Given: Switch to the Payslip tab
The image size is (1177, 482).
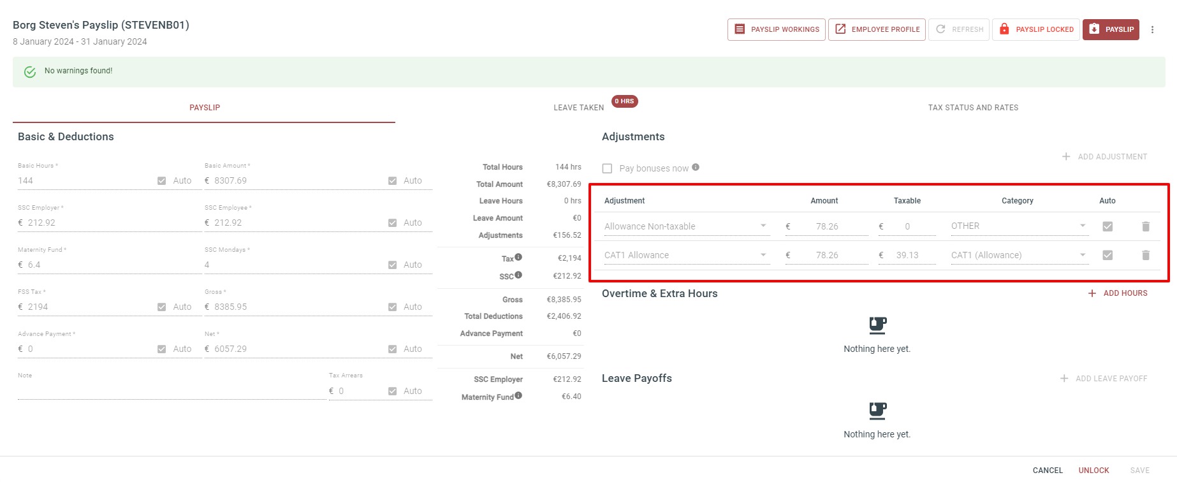Looking at the screenshot, I should pos(204,108).
